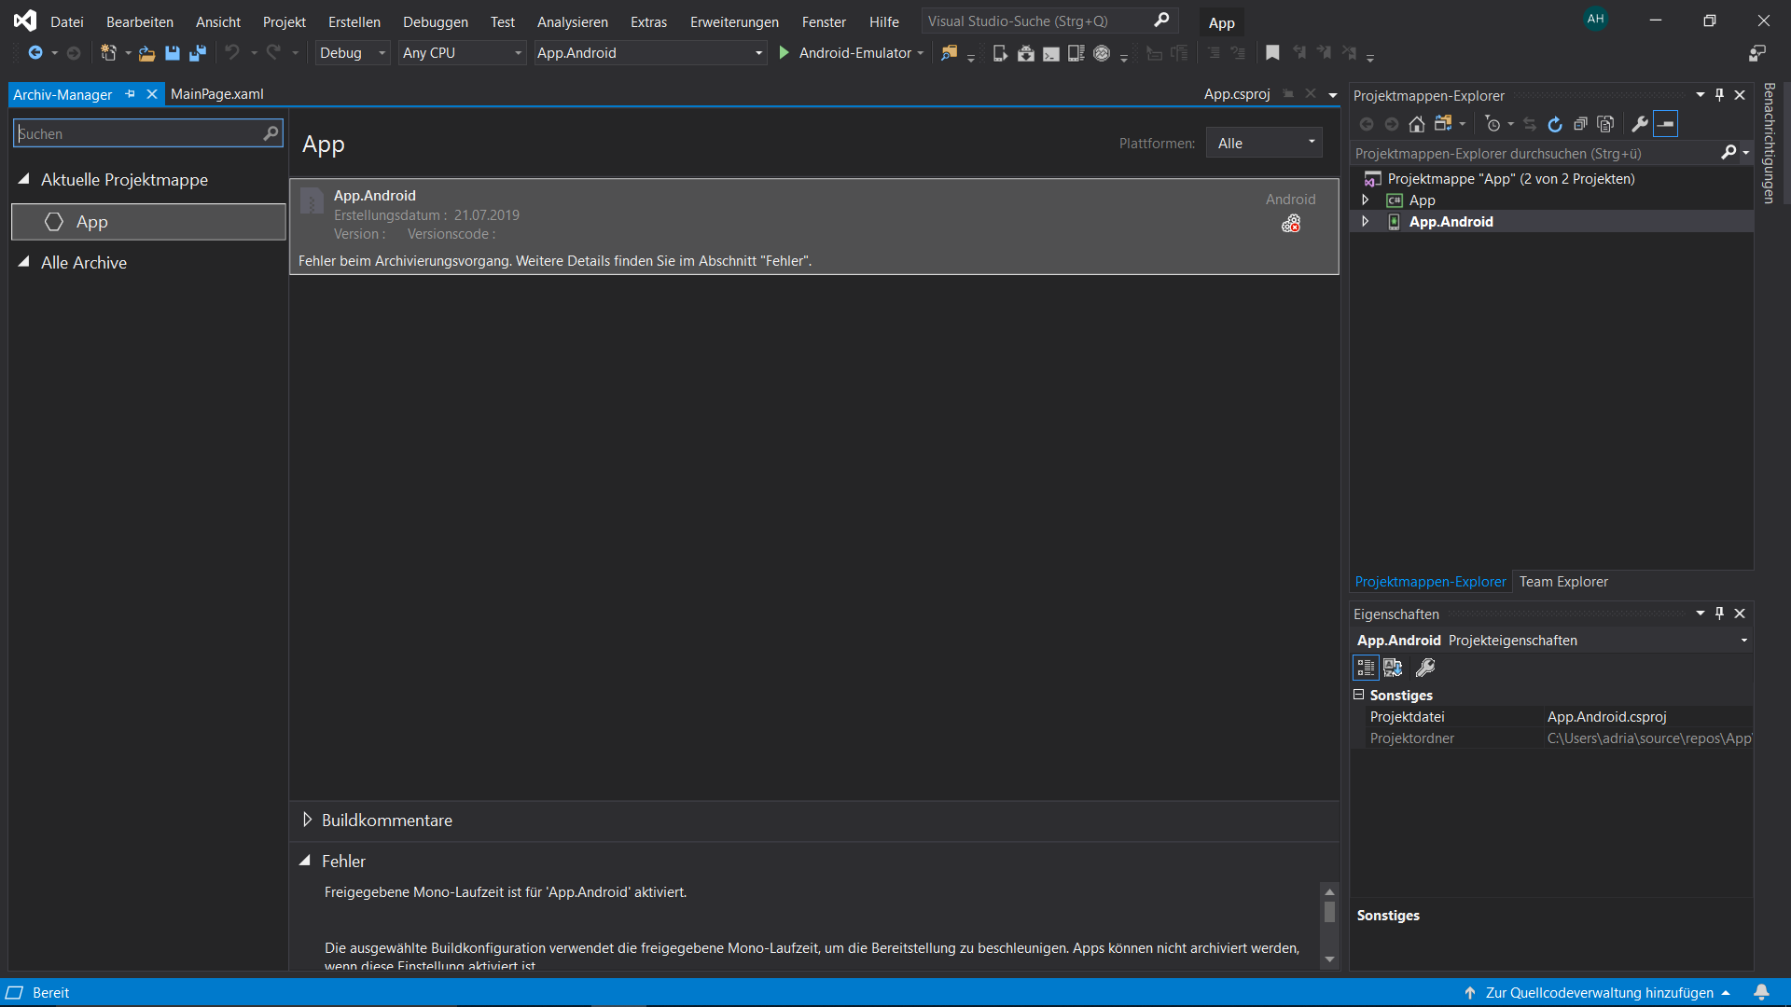Open the App.Android startup project dropdown
The width and height of the screenshot is (1791, 1007).
[x=649, y=53]
